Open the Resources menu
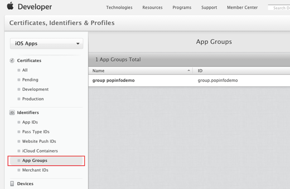290x189 pixels. pos(152,7)
